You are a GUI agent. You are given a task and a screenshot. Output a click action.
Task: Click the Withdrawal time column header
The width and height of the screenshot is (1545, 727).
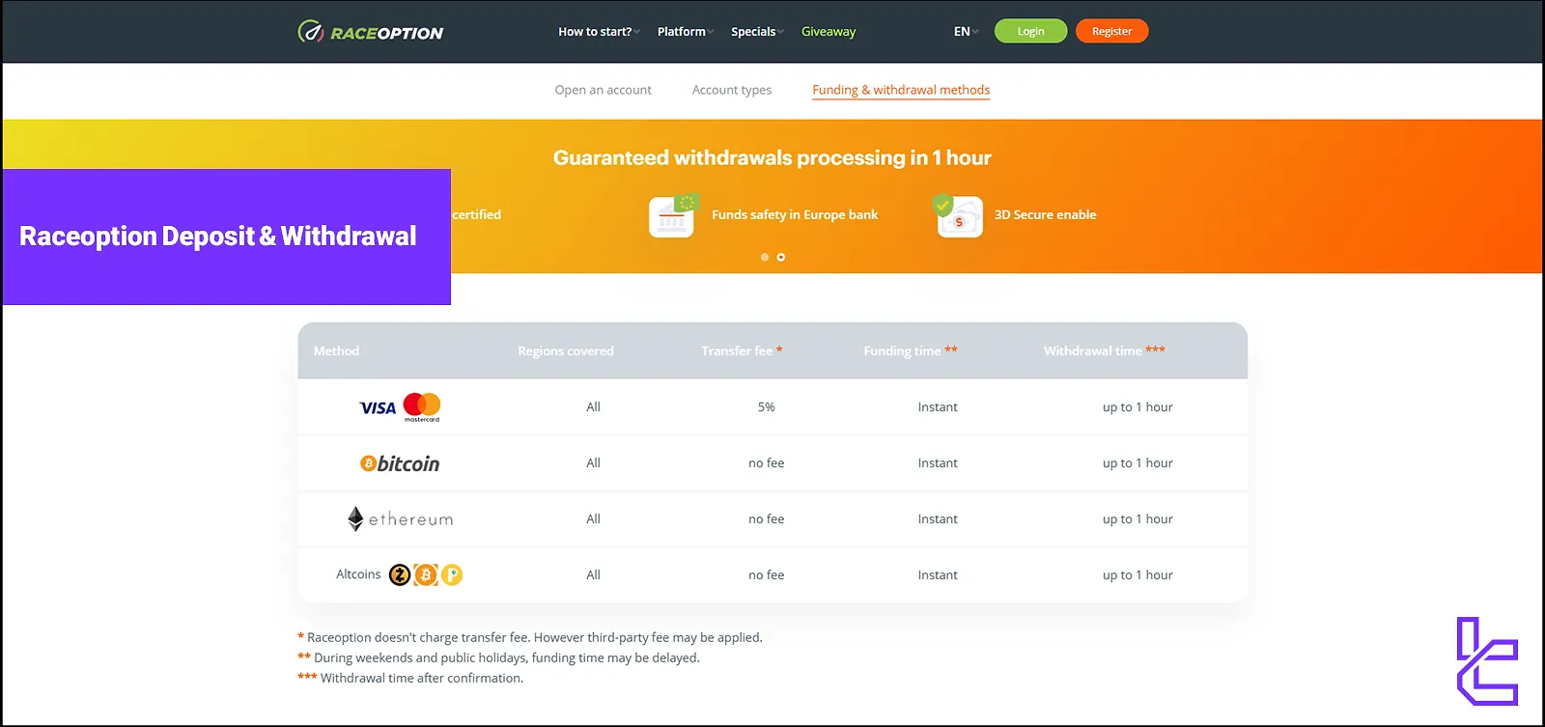1105,351
